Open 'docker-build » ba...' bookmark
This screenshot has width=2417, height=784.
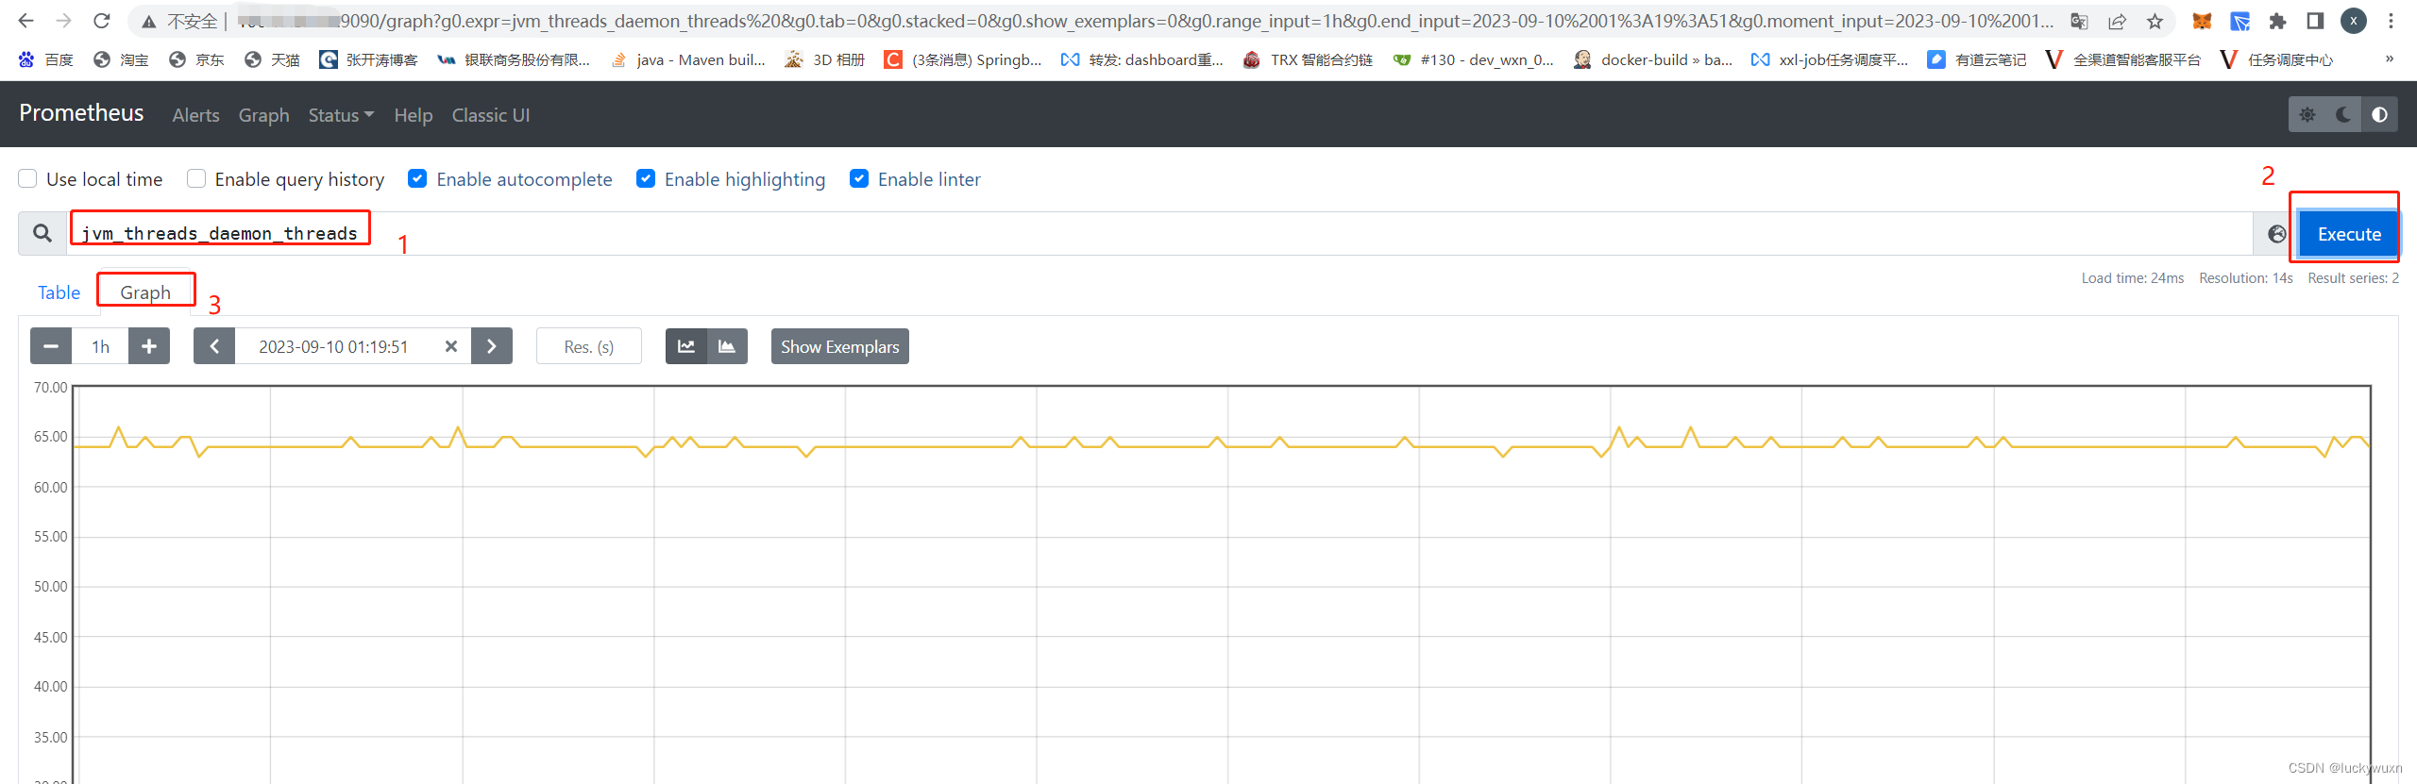pos(1653,59)
